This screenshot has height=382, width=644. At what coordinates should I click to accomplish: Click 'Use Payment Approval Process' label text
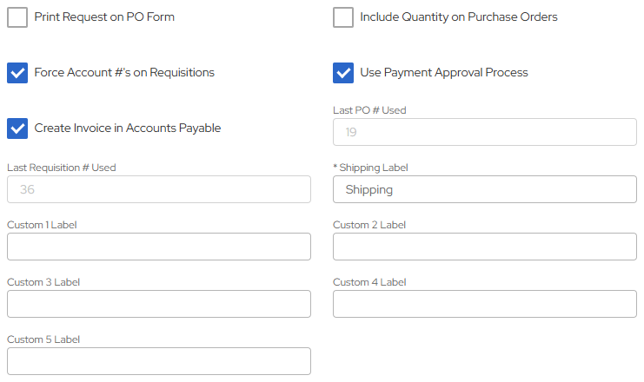coord(444,73)
